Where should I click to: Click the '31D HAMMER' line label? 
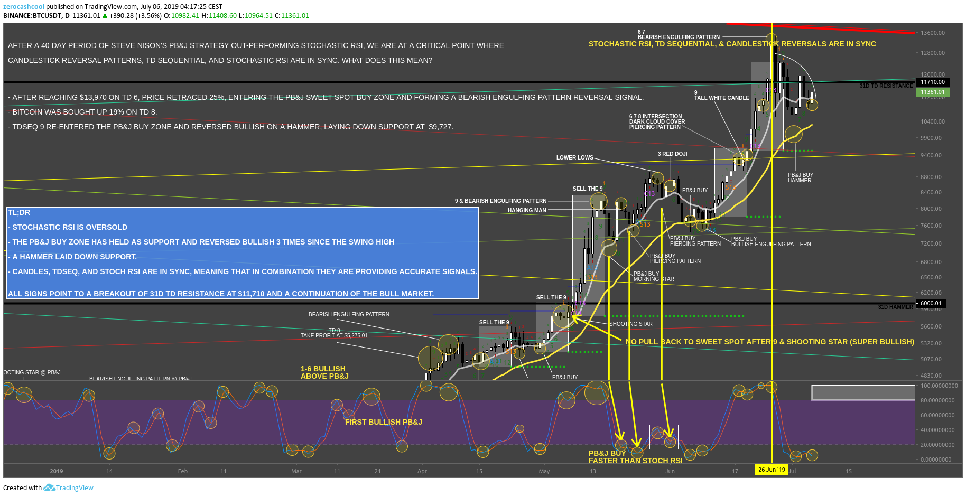pos(895,307)
